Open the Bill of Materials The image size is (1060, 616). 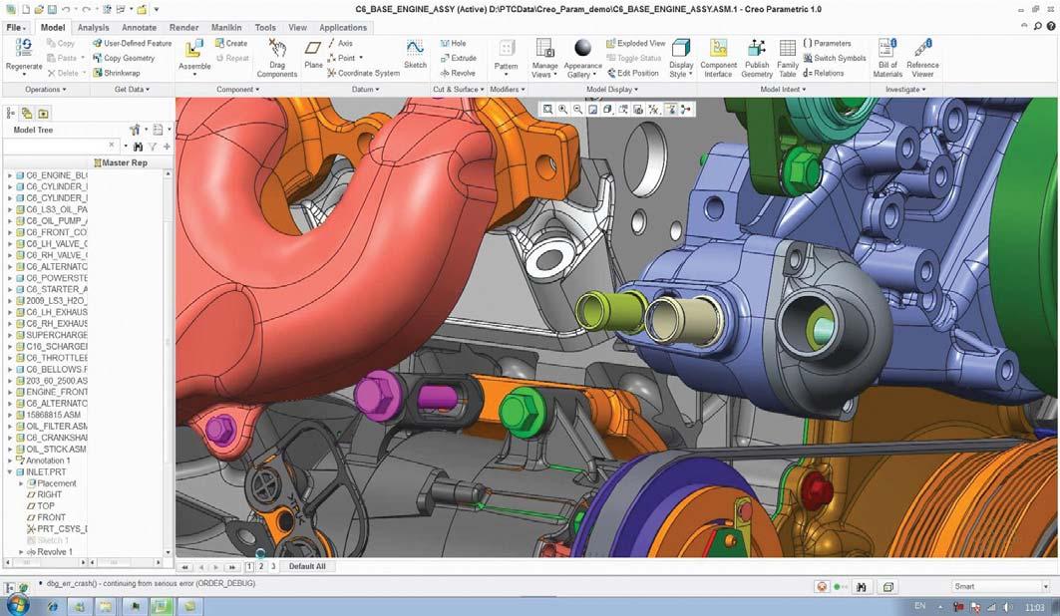point(887,58)
